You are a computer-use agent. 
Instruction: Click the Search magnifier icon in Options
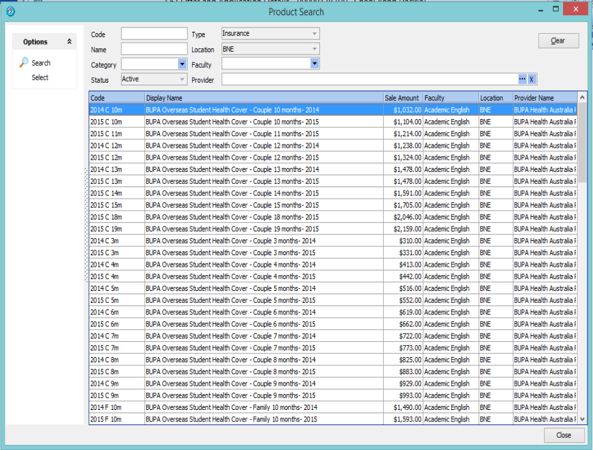(x=24, y=62)
